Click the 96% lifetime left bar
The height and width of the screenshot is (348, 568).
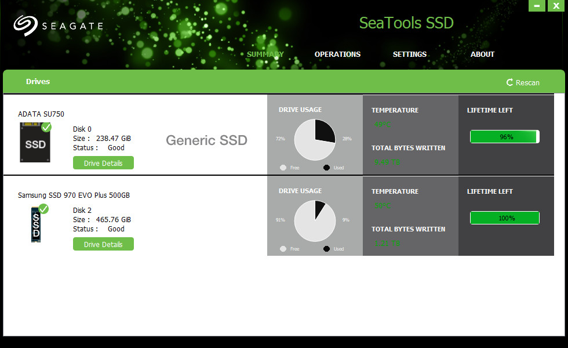pos(505,137)
